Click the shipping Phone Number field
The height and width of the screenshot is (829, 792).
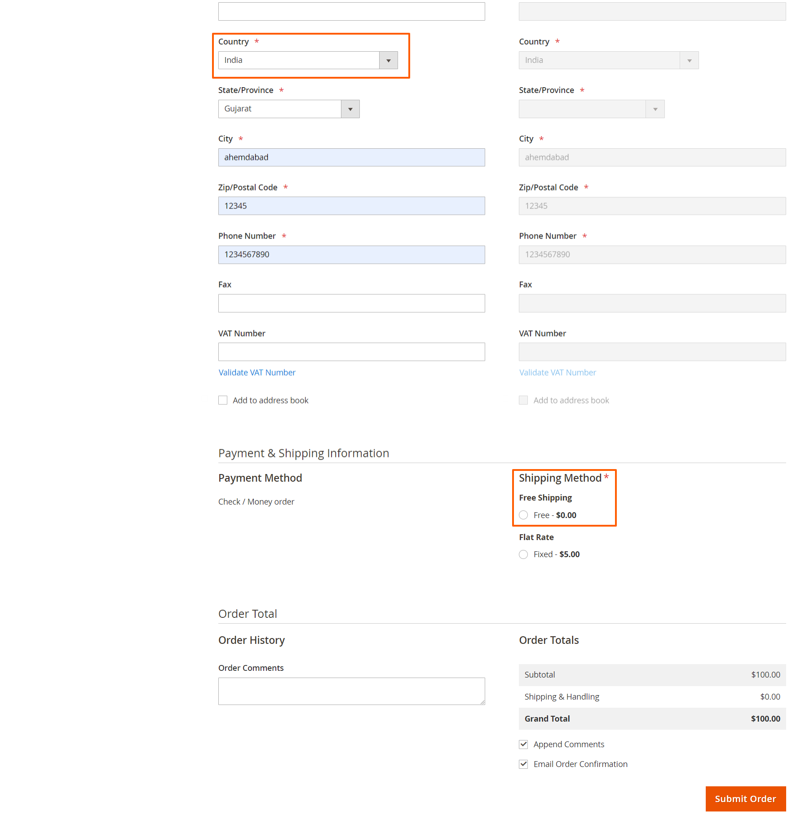point(652,254)
